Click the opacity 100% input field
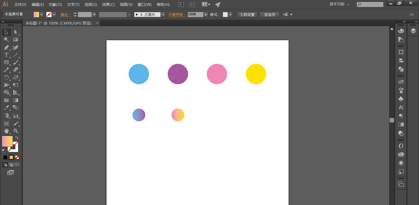This screenshot has width=419, height=205. (x=195, y=14)
